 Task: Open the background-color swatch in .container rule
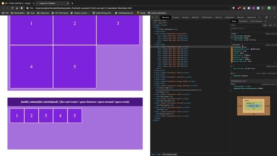251,49
